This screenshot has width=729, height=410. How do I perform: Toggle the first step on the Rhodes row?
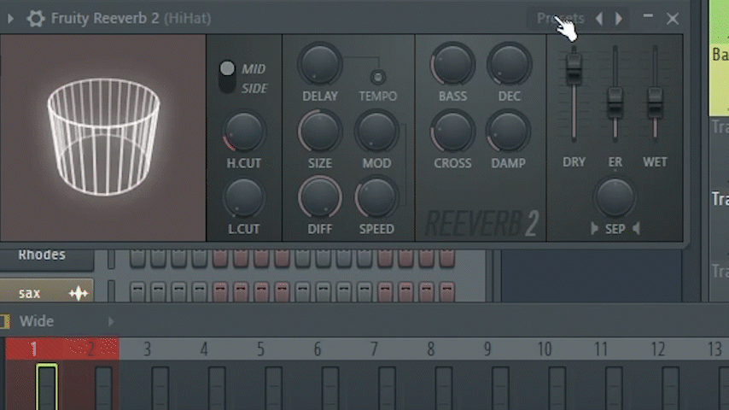click(x=137, y=258)
